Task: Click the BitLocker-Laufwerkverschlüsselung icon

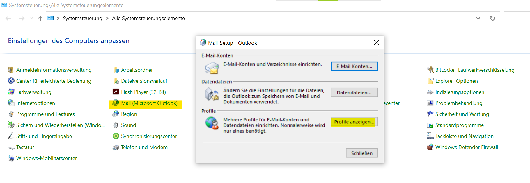Action: (x=430, y=70)
